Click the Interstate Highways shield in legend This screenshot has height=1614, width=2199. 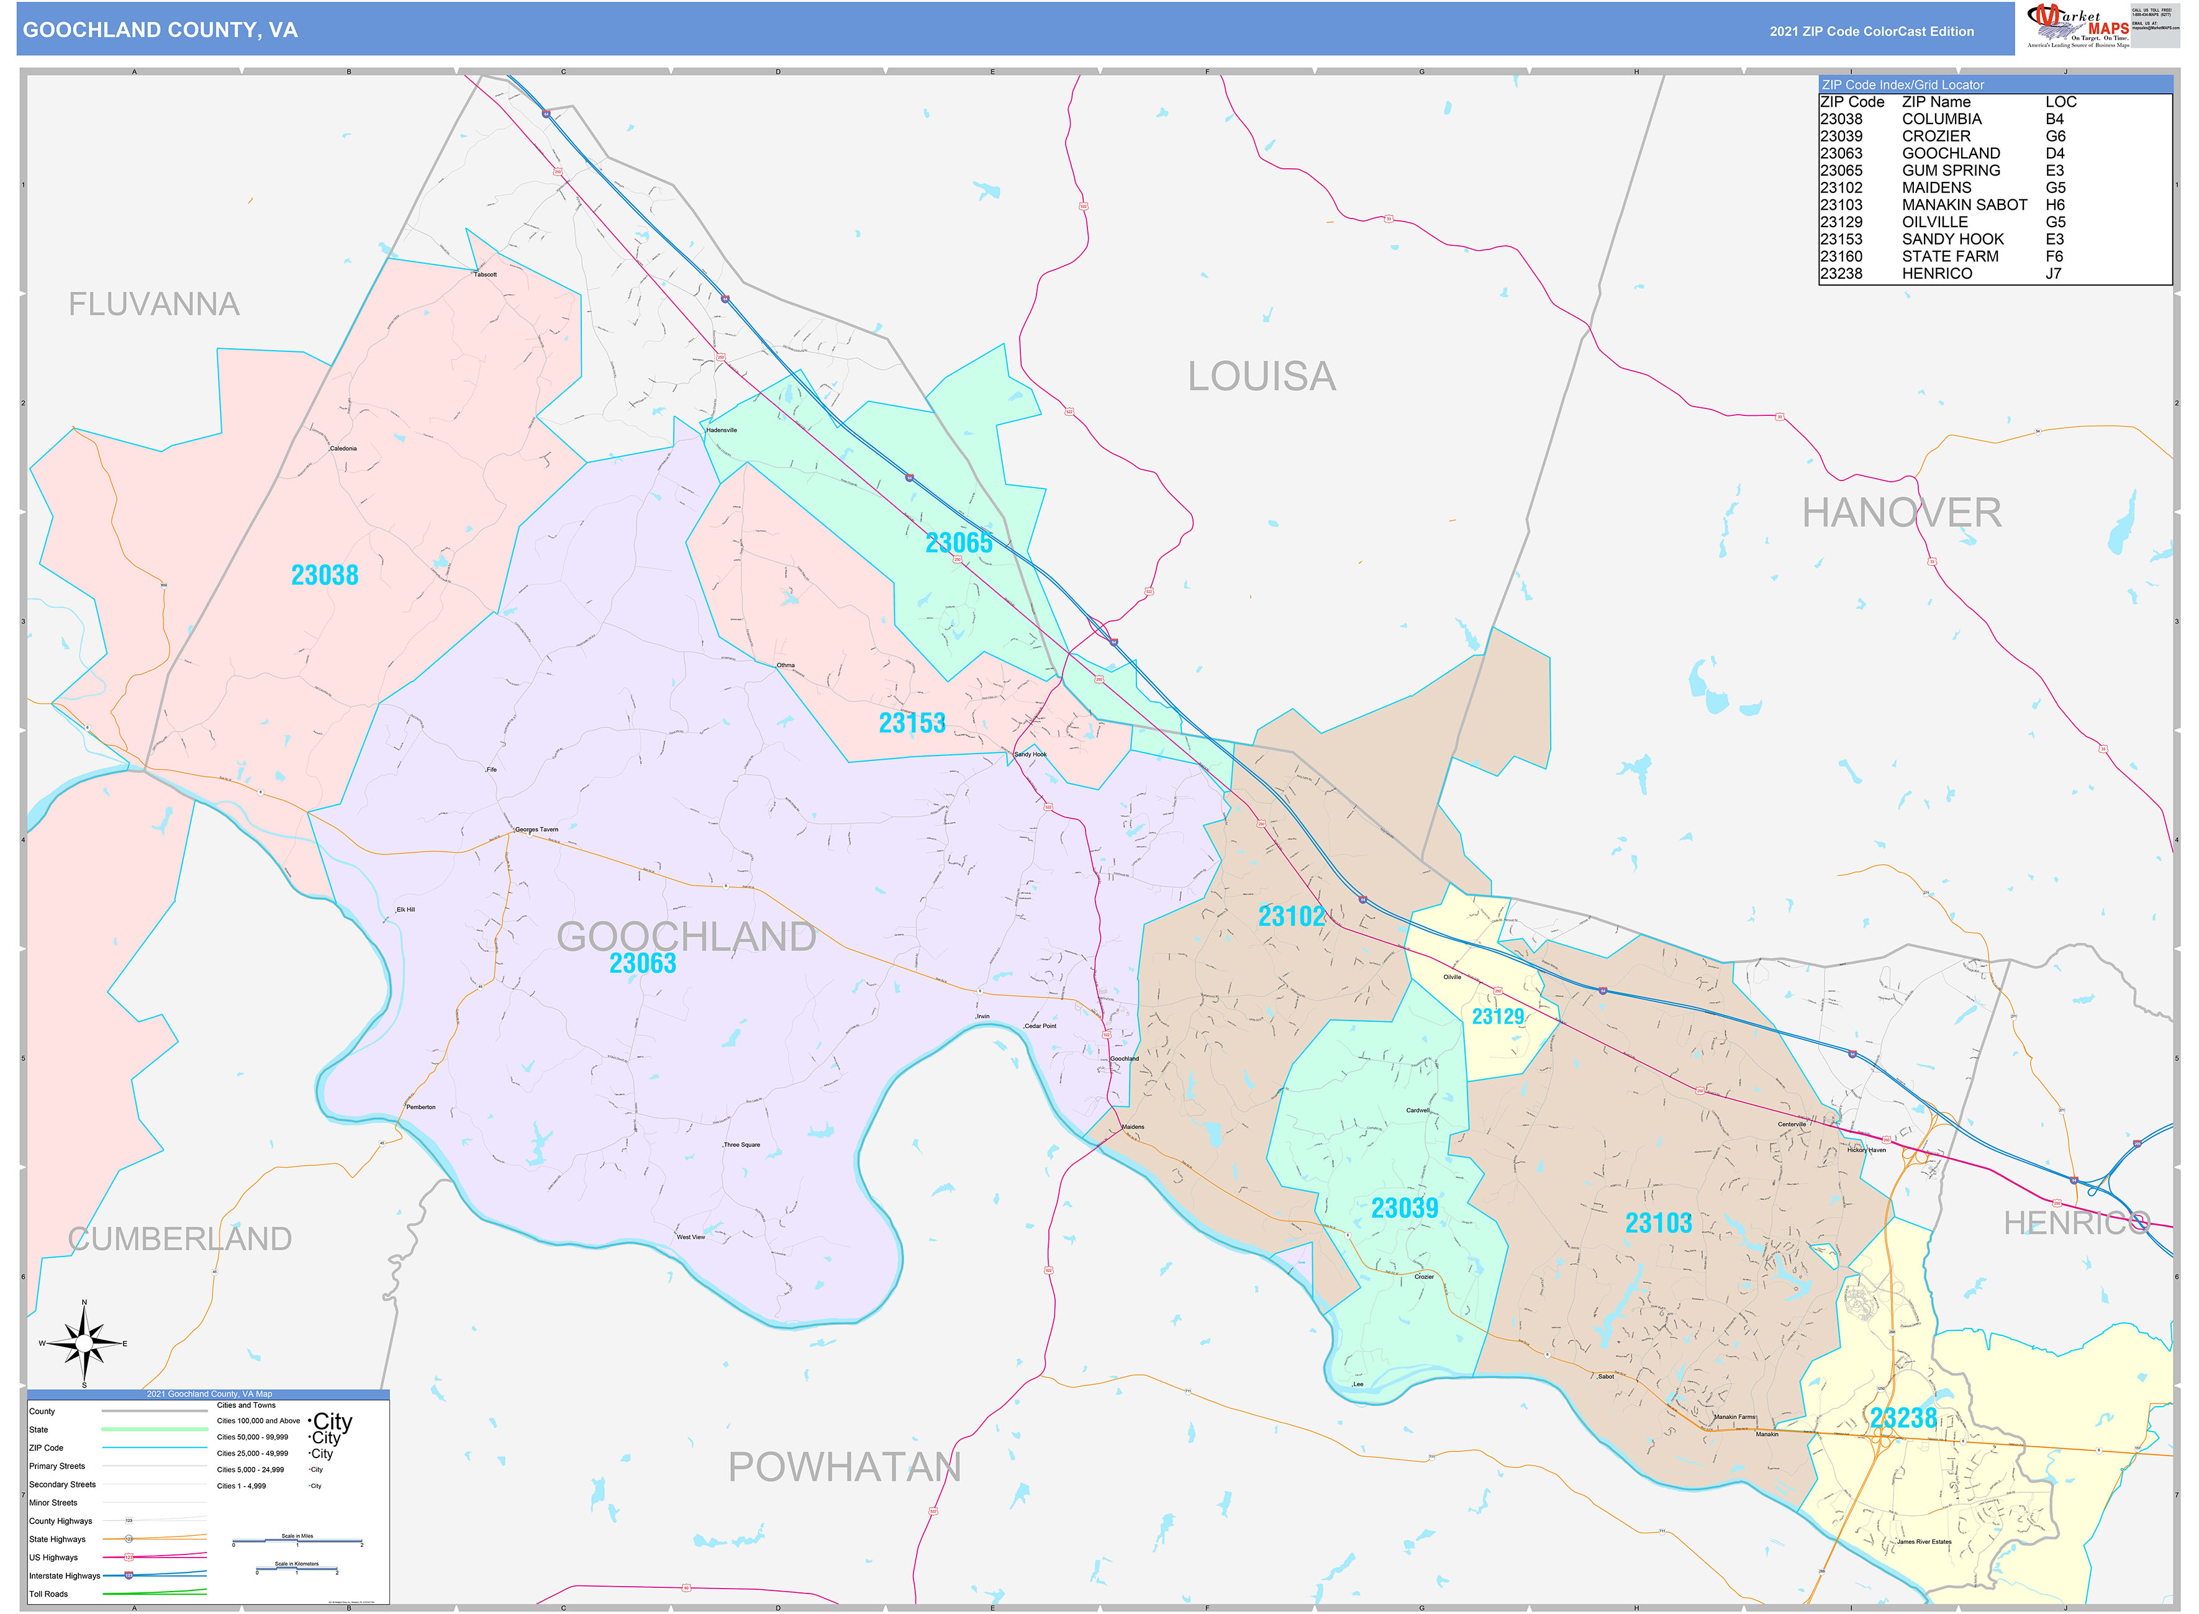128,1576
